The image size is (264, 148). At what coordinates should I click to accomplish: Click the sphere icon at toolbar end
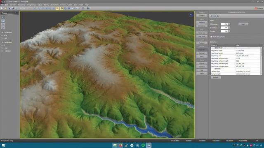tap(88, 8)
